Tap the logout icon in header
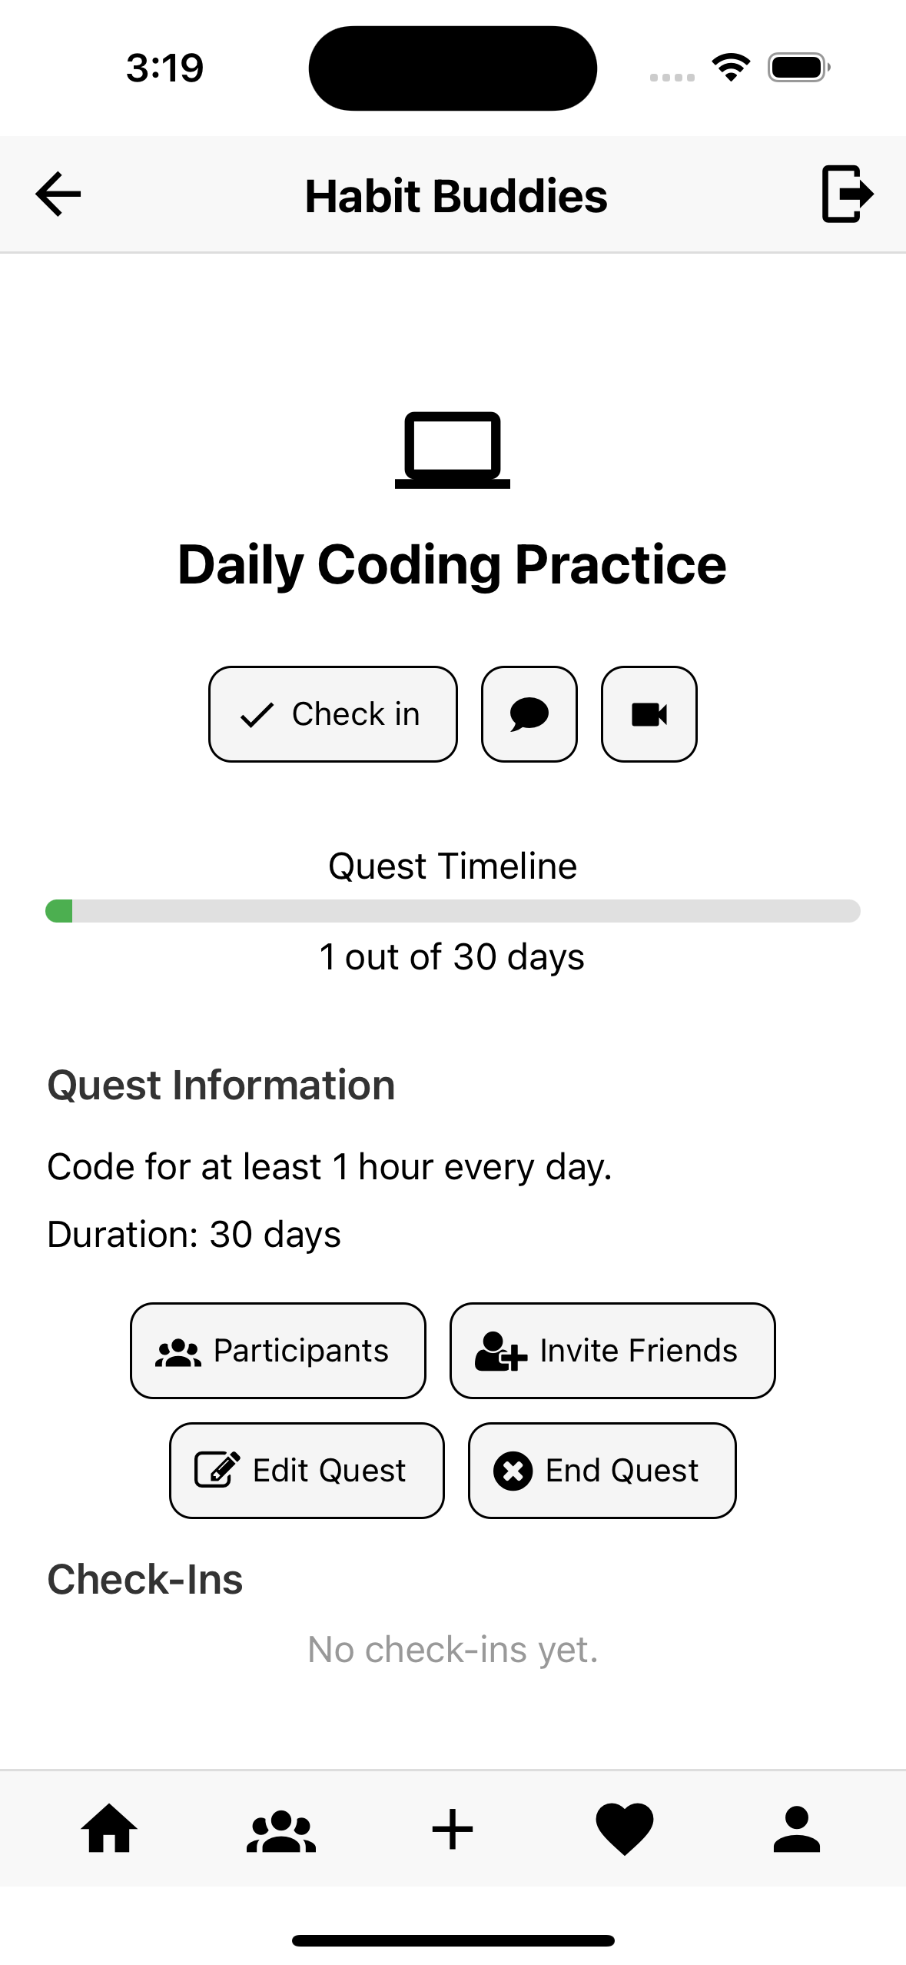 coord(847,194)
